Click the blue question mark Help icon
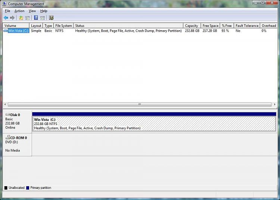Image resolution: width=280 pixels, height=200 pixels. 36,18
